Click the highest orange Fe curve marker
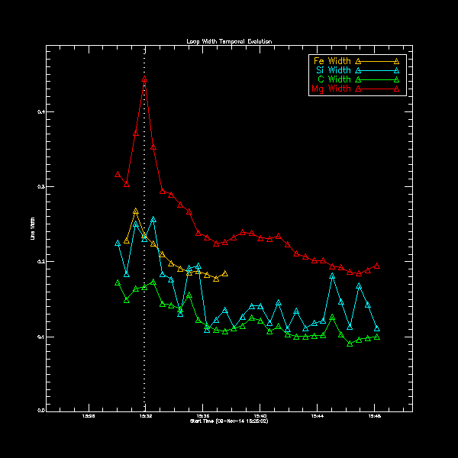 tap(135, 211)
